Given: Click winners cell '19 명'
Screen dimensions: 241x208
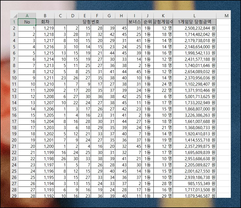Looking at the screenshot, I should click(163, 140).
